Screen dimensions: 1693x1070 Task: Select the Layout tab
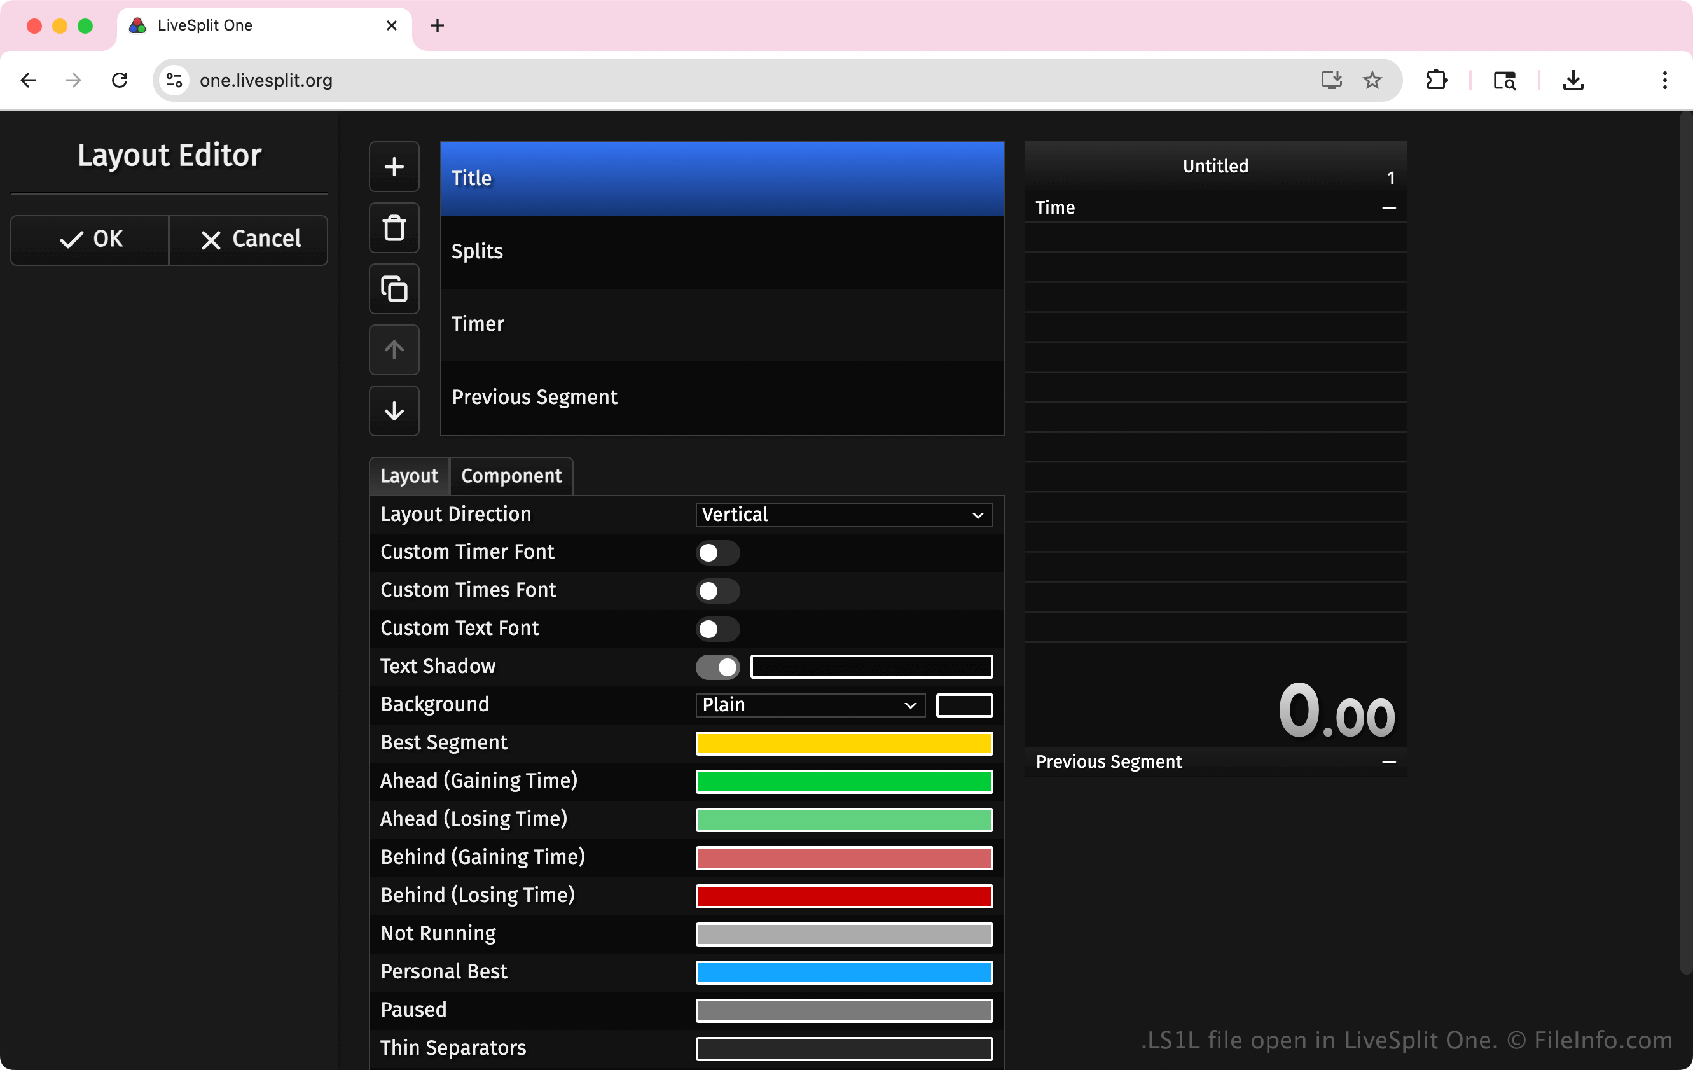point(409,476)
